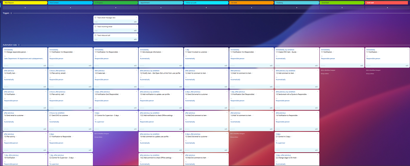410x166 pixels.
Task: Open help icon beside Automation rules heading
Action: click(x=19, y=45)
